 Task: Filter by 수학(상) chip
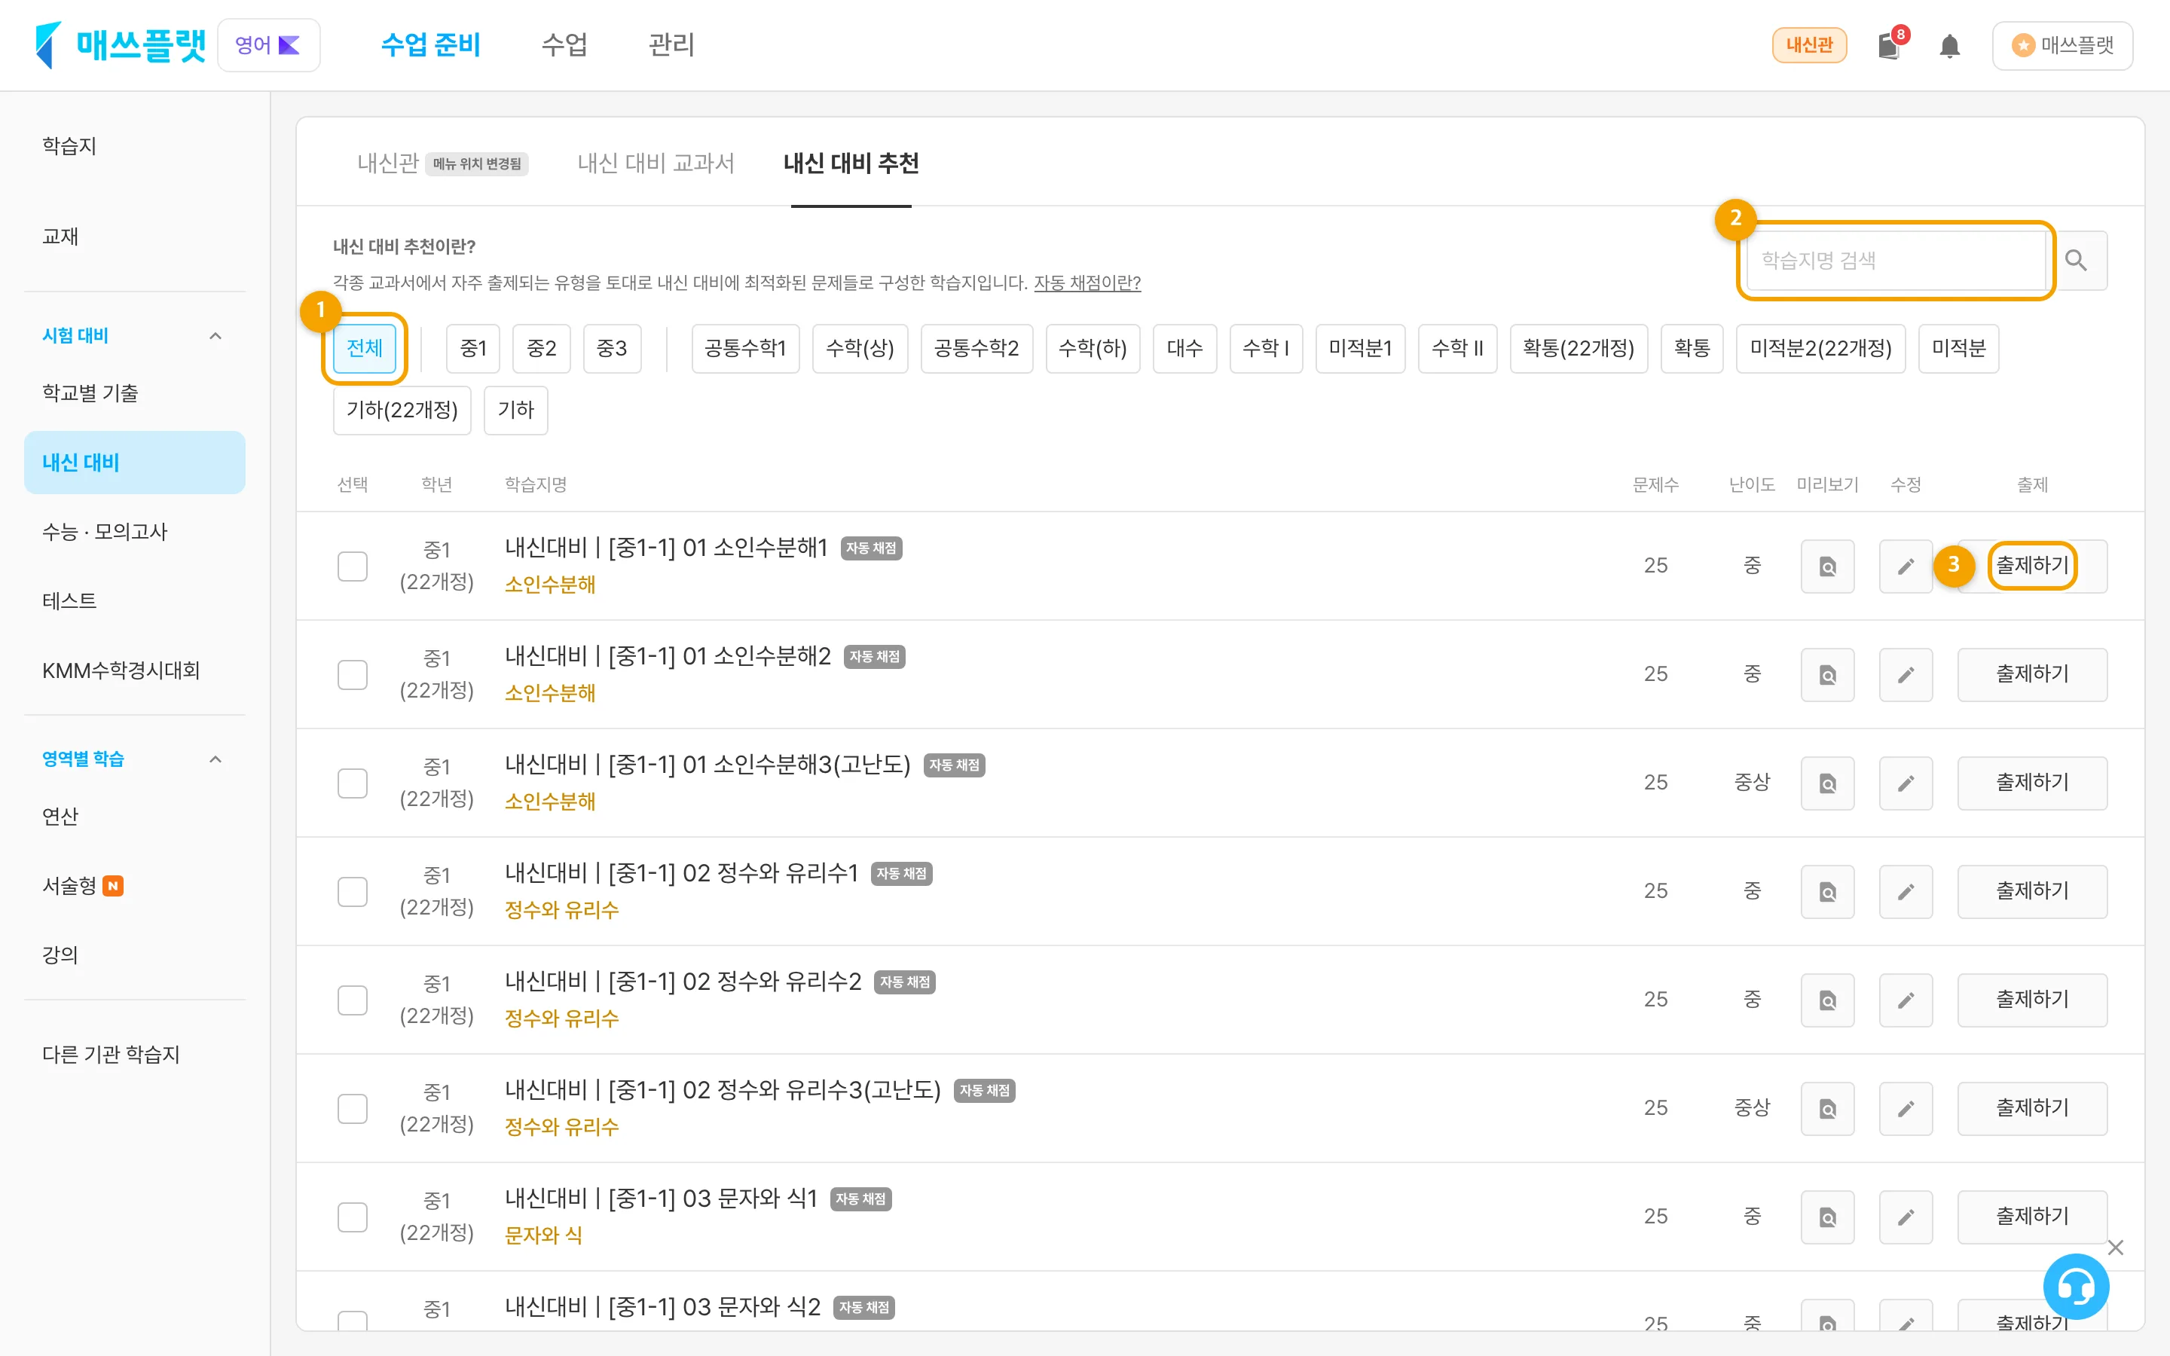pos(860,348)
